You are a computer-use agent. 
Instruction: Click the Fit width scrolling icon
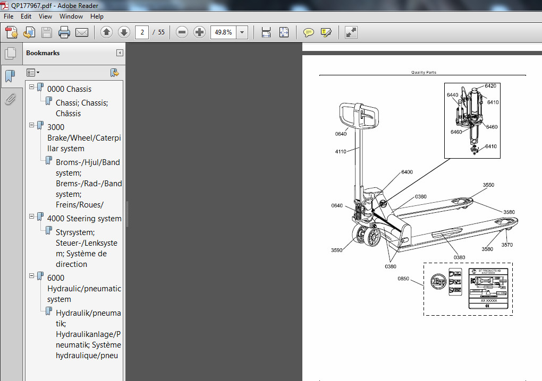click(266, 32)
